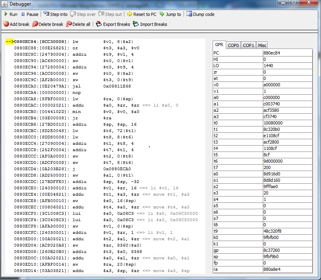Click the Reset to PC arrow icon
Viewport: 321px width, 280px height.
(129, 14)
